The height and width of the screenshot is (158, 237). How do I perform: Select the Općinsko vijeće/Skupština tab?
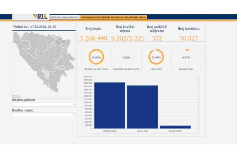pos(113,18)
